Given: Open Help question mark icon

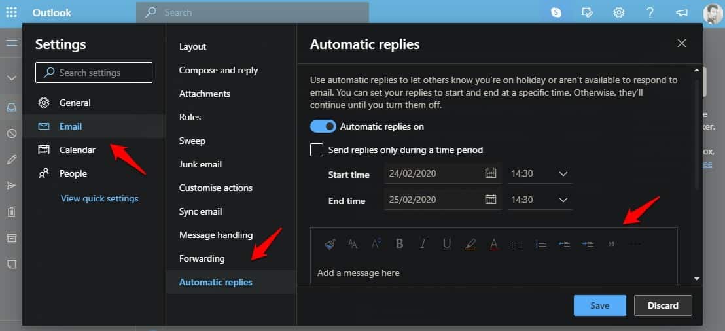Looking at the screenshot, I should coord(650,12).
